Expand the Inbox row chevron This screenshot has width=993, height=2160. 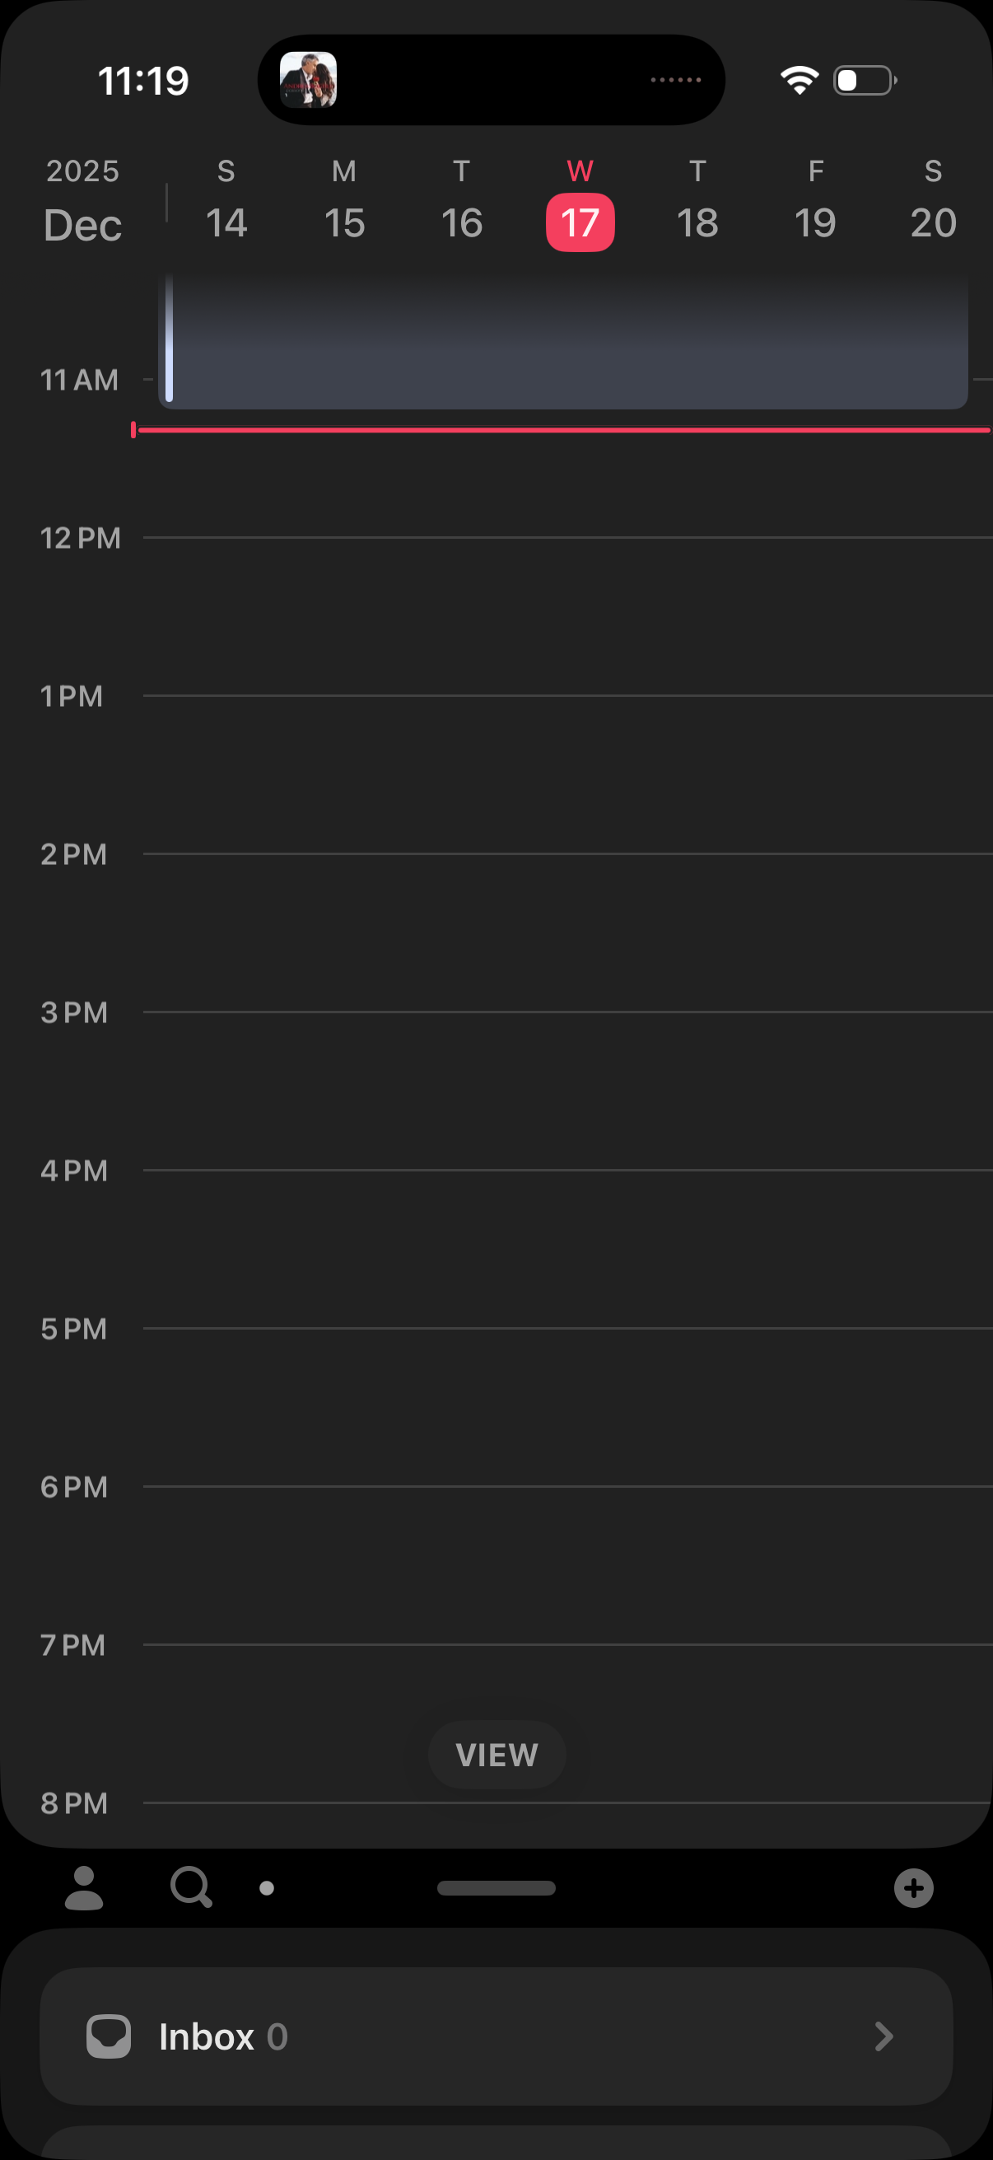point(883,2036)
